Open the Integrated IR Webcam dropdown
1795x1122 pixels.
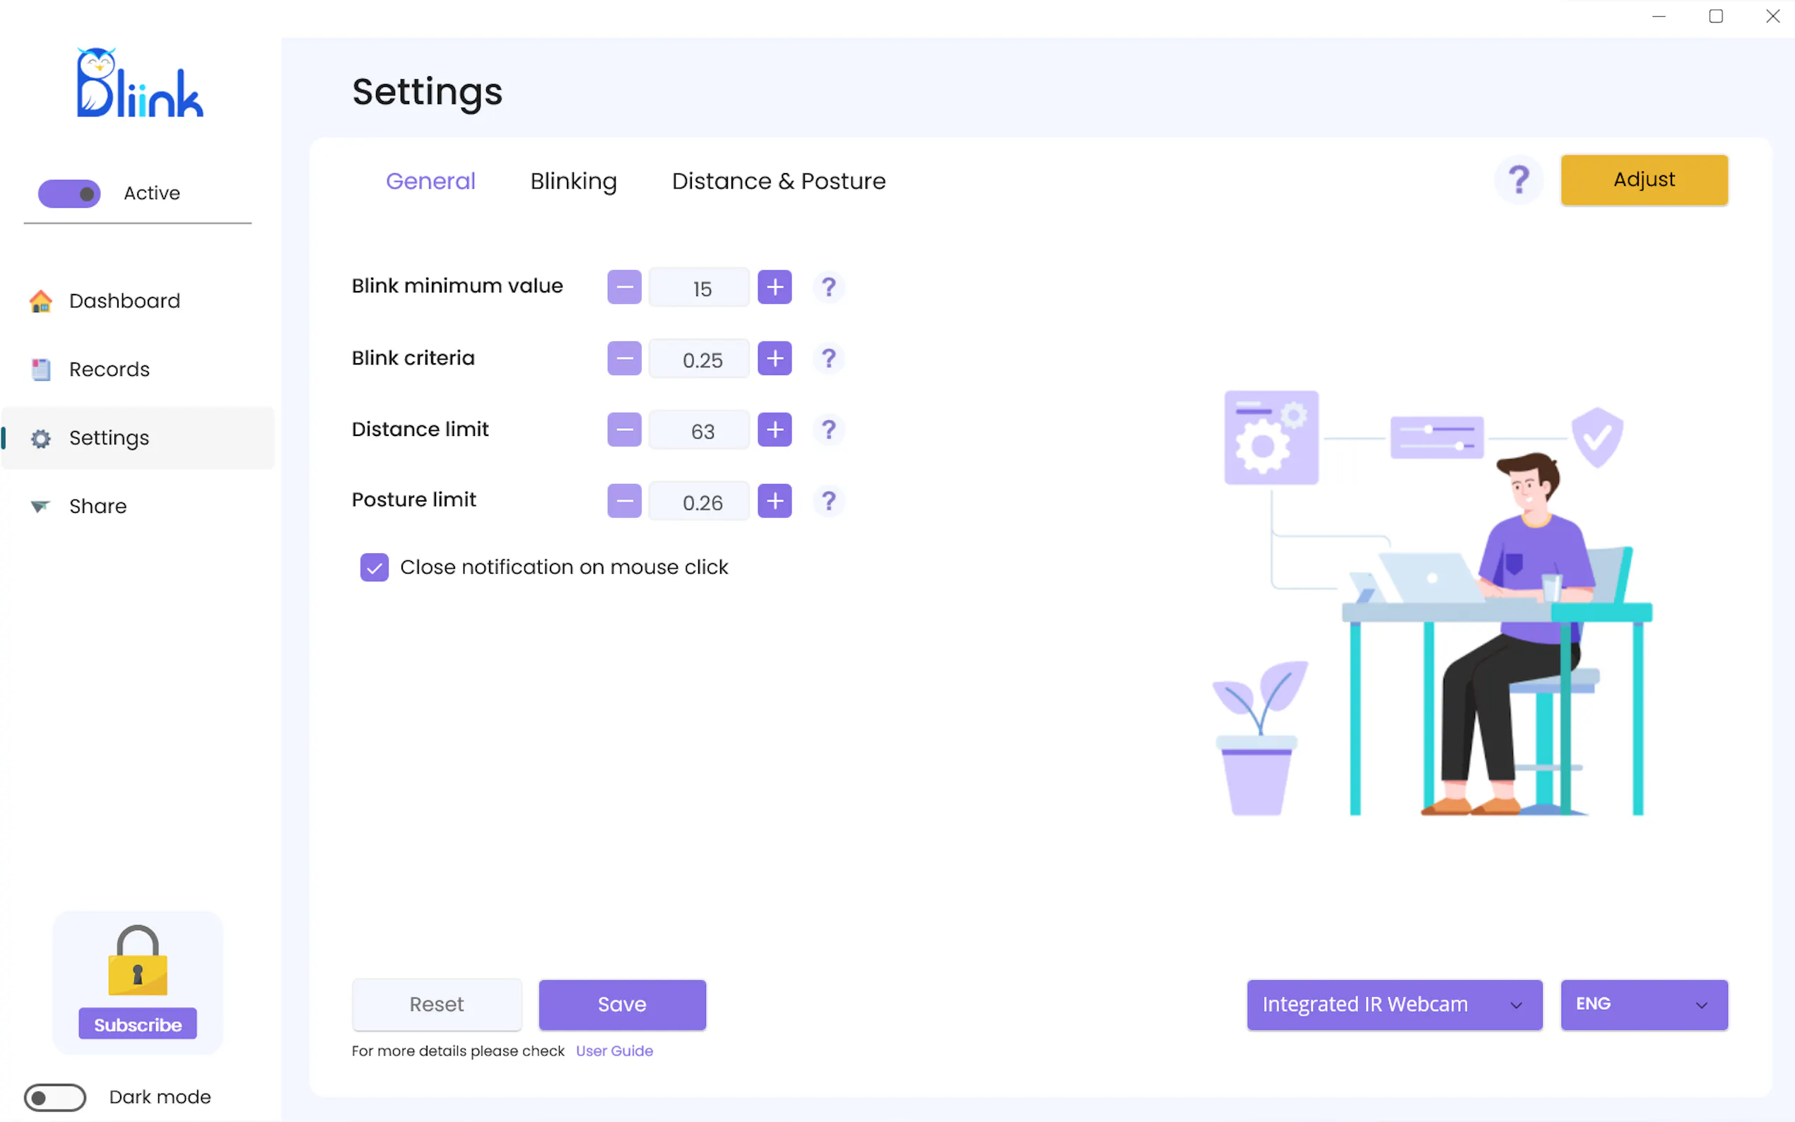tap(1394, 1005)
